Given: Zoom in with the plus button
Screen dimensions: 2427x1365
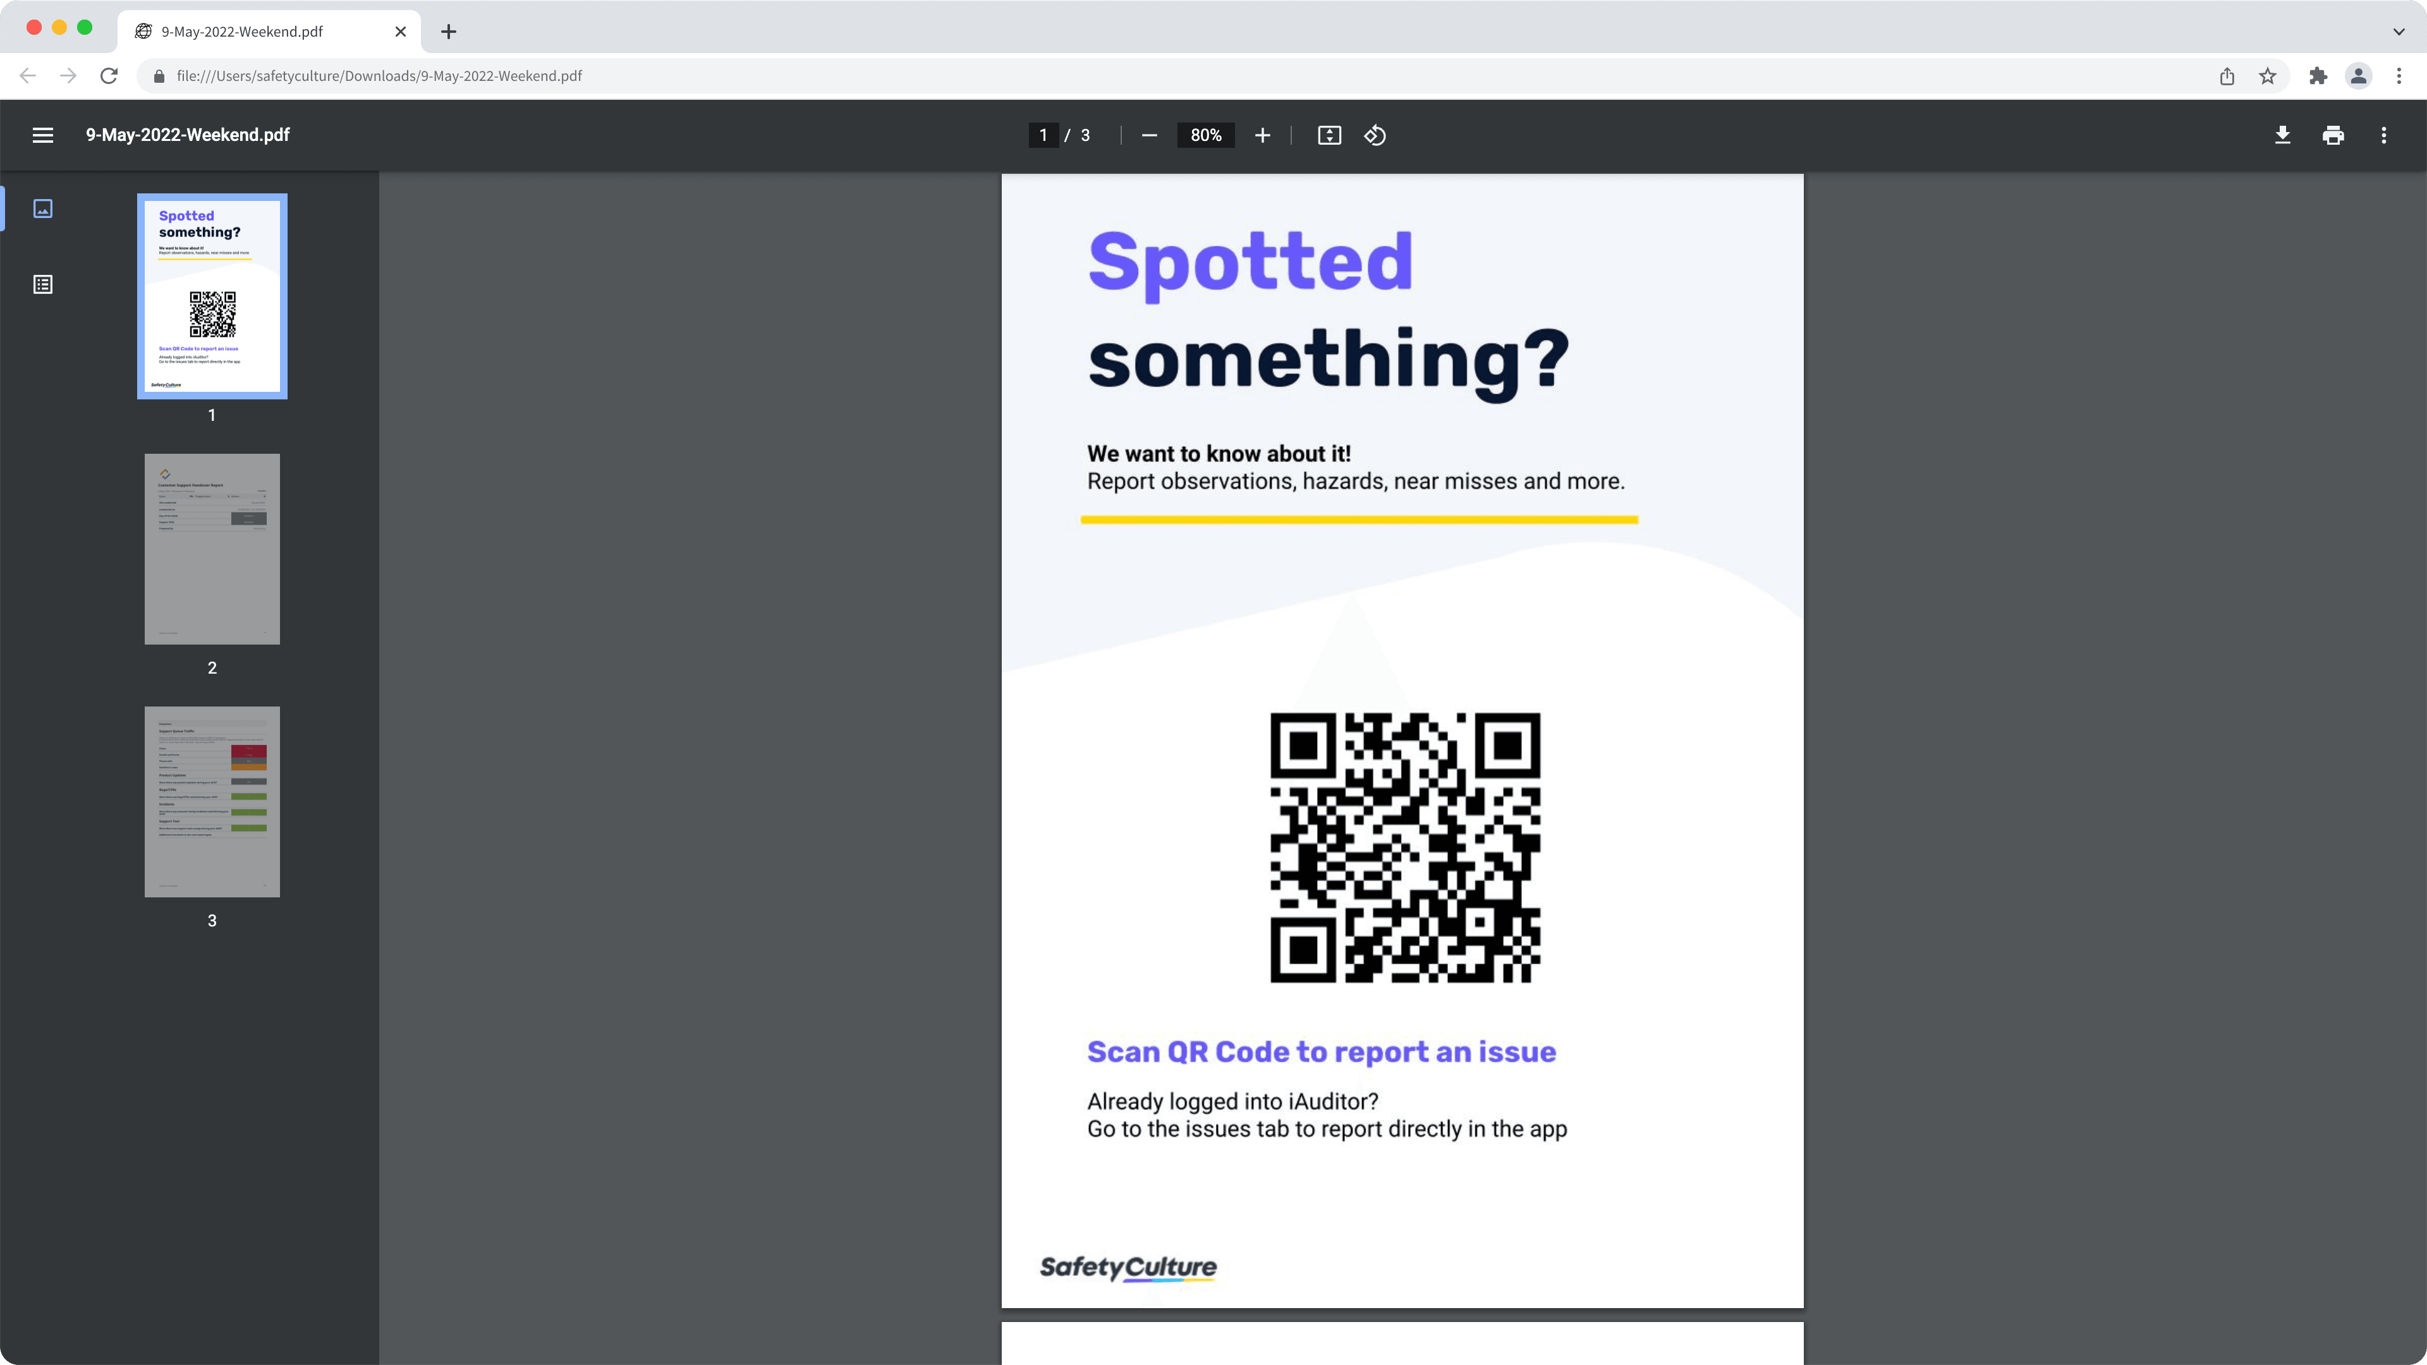Looking at the screenshot, I should tap(1263, 135).
